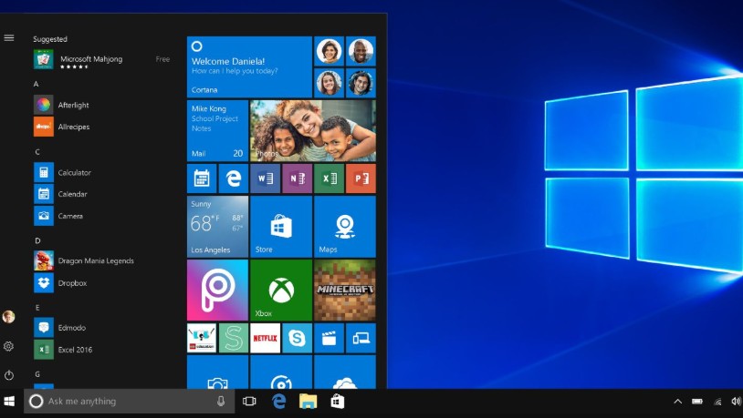Image resolution: width=743 pixels, height=418 pixels.
Task: Open the Cortana Welcome tile
Action: (x=249, y=67)
